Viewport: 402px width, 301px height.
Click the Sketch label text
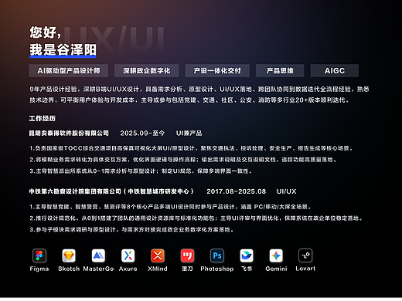tap(69, 269)
